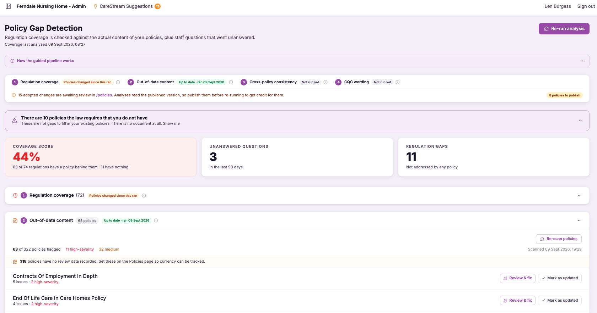Viewport: 597px width, 313px height.
Task: Click info icon next to top Regulation coverage step
Action: pos(118,82)
